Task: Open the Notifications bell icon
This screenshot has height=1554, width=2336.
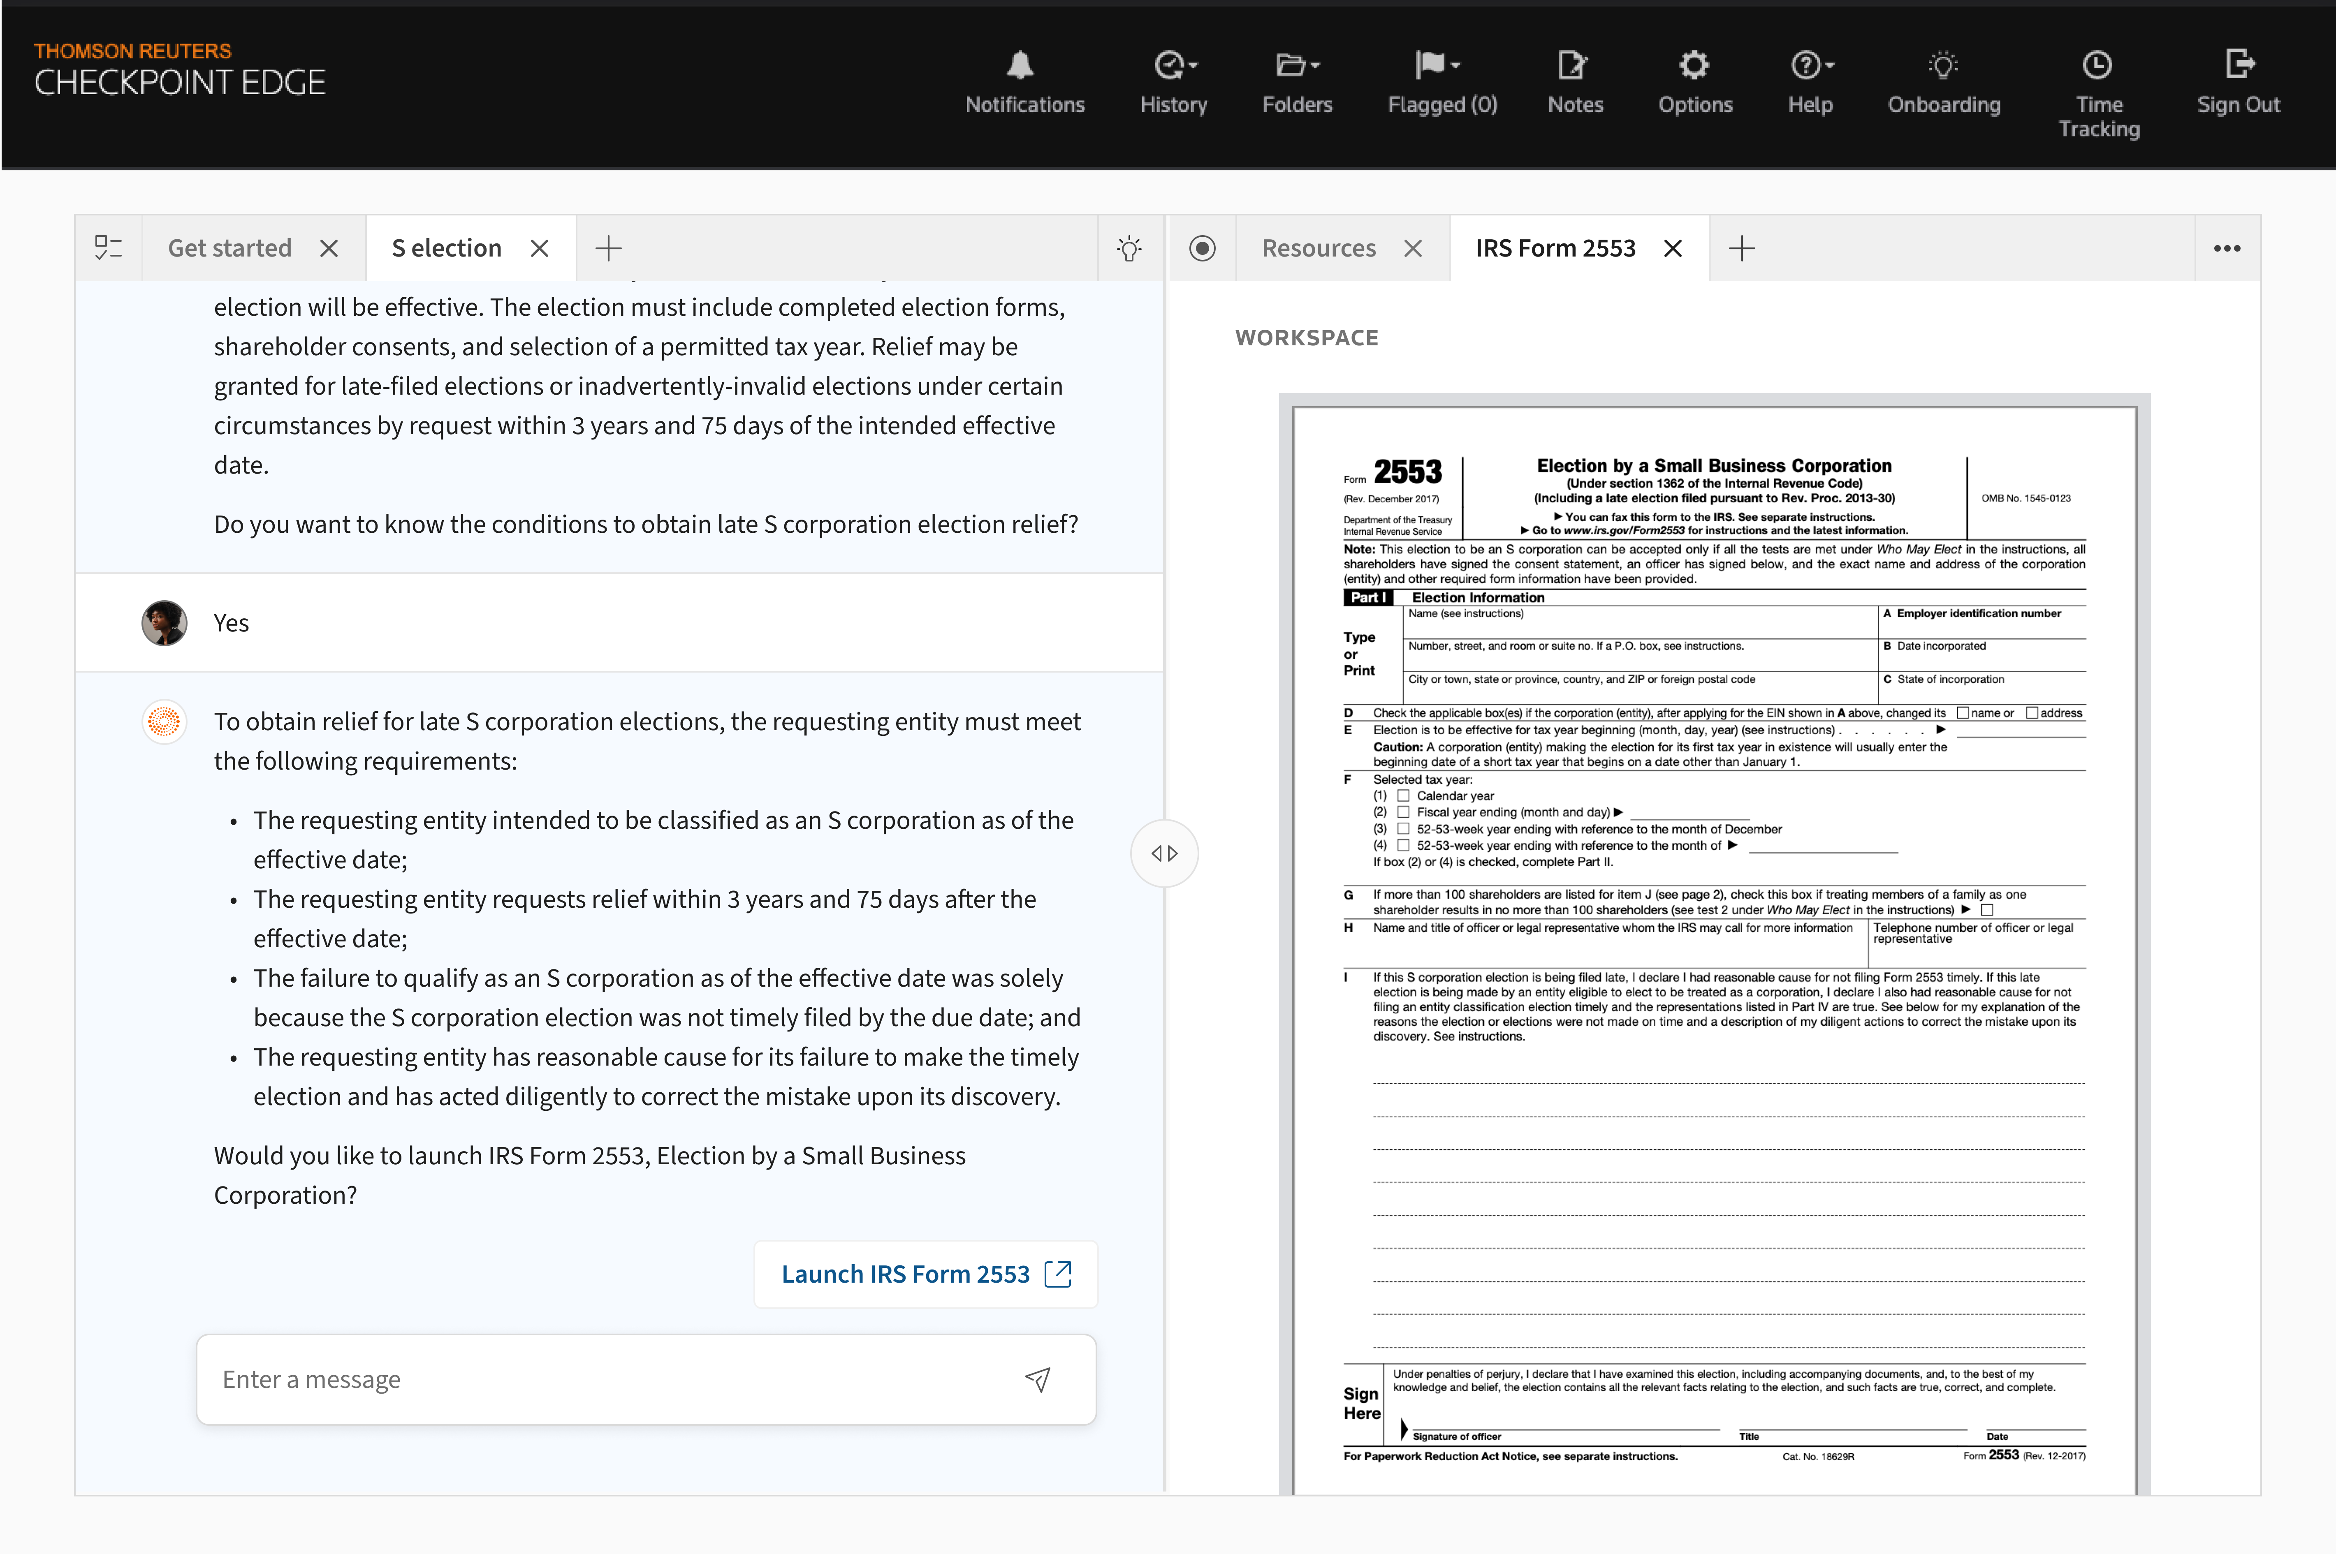Action: pyautogui.click(x=1020, y=65)
